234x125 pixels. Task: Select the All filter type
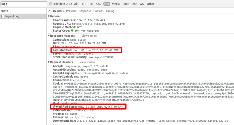[76, 4]
